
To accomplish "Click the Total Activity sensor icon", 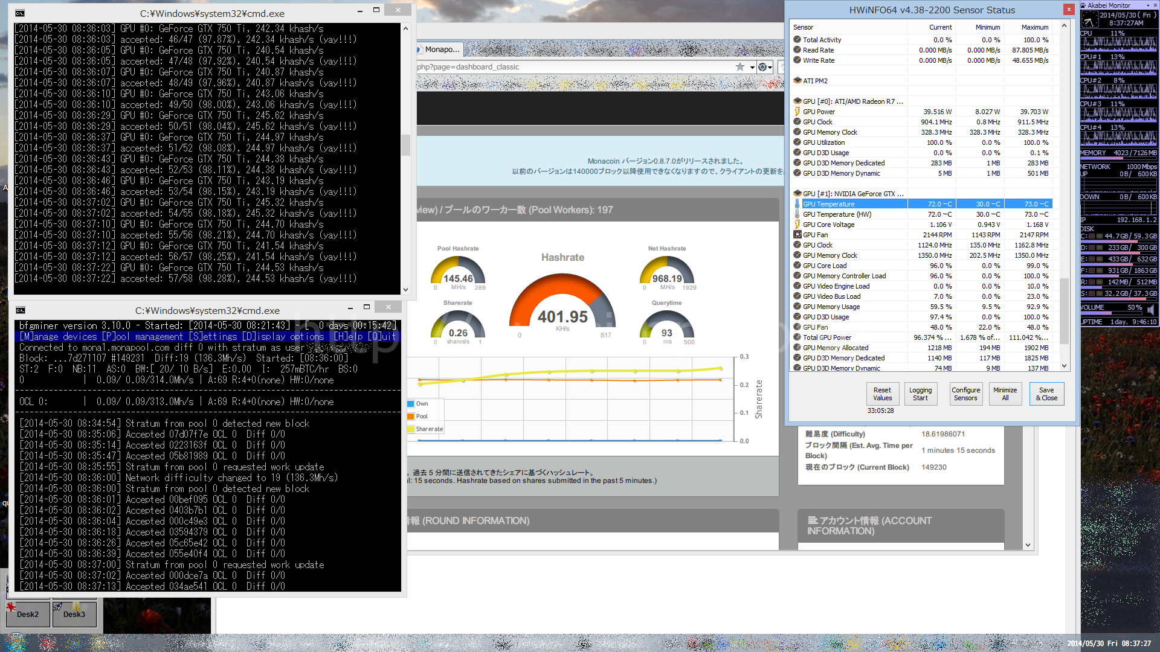I will [797, 40].
